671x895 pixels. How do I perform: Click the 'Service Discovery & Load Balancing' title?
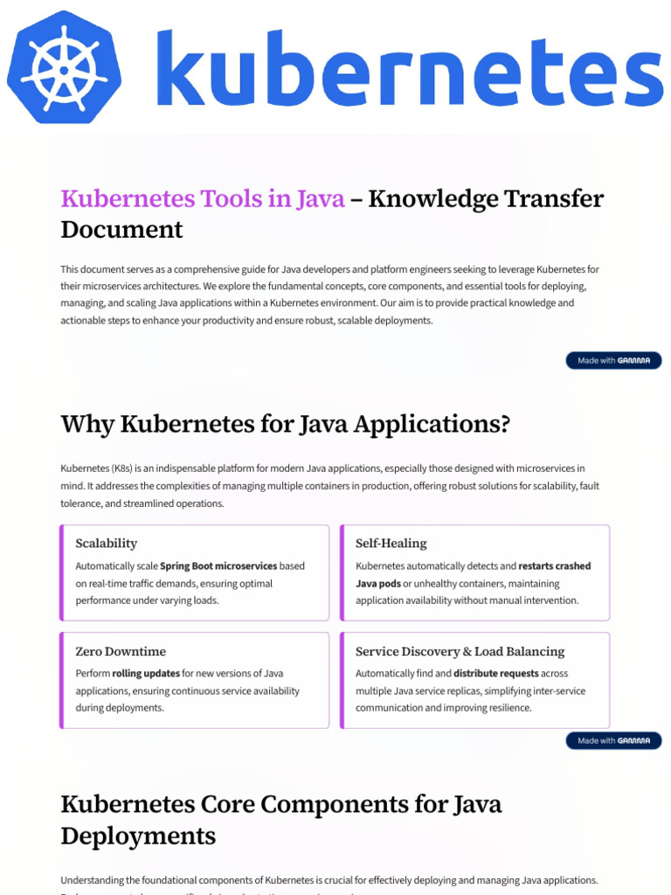460,651
